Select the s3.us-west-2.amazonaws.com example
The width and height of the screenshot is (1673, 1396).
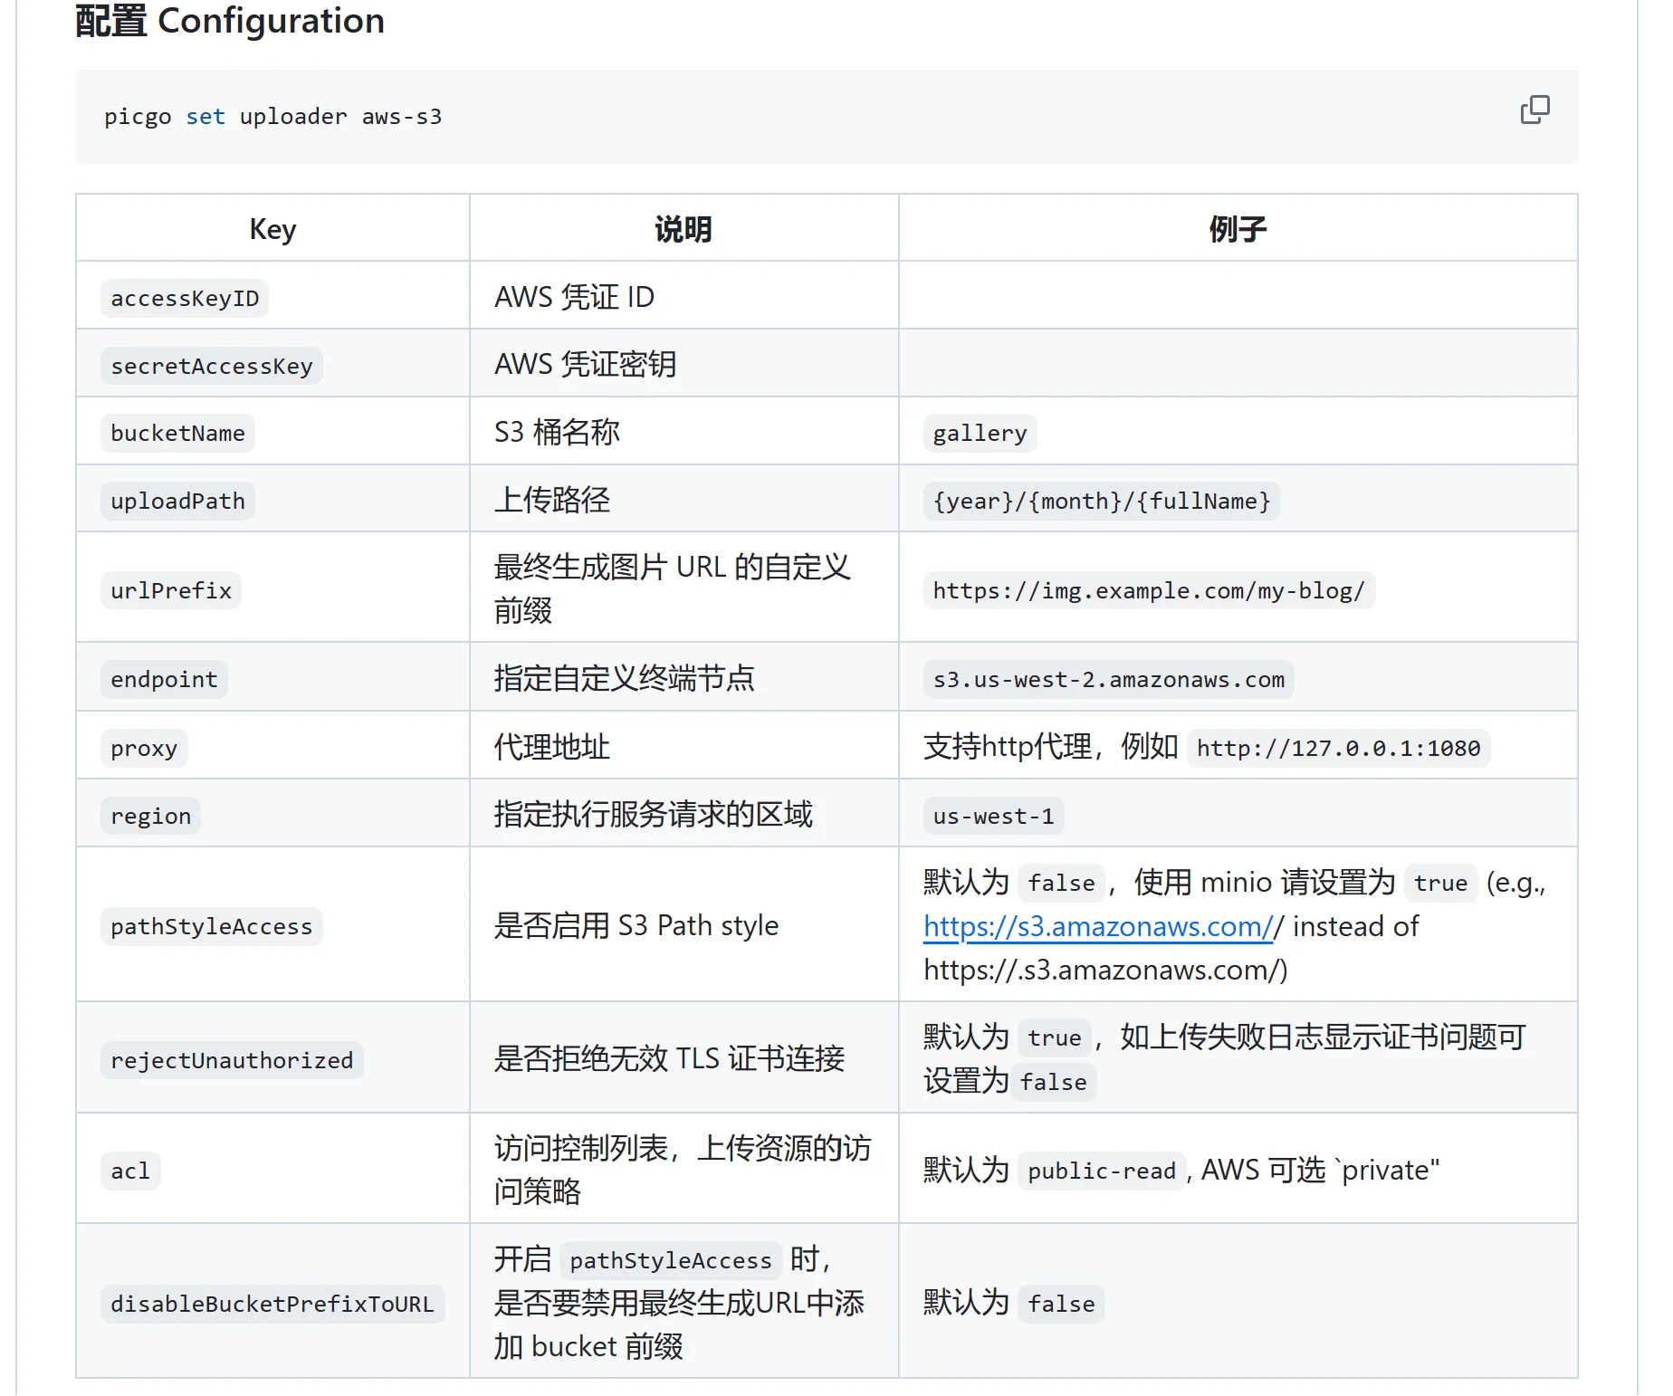click(x=1109, y=679)
